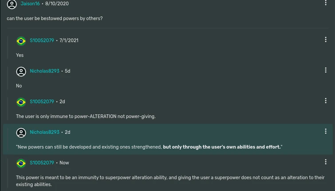Click the "Now" timestamp on the last reply
The width and height of the screenshot is (335, 191).
point(64,163)
